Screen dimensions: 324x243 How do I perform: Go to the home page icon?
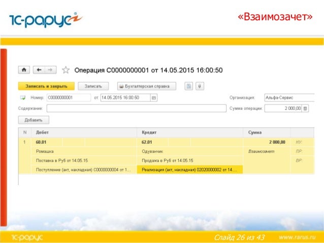pyautogui.click(x=24, y=70)
